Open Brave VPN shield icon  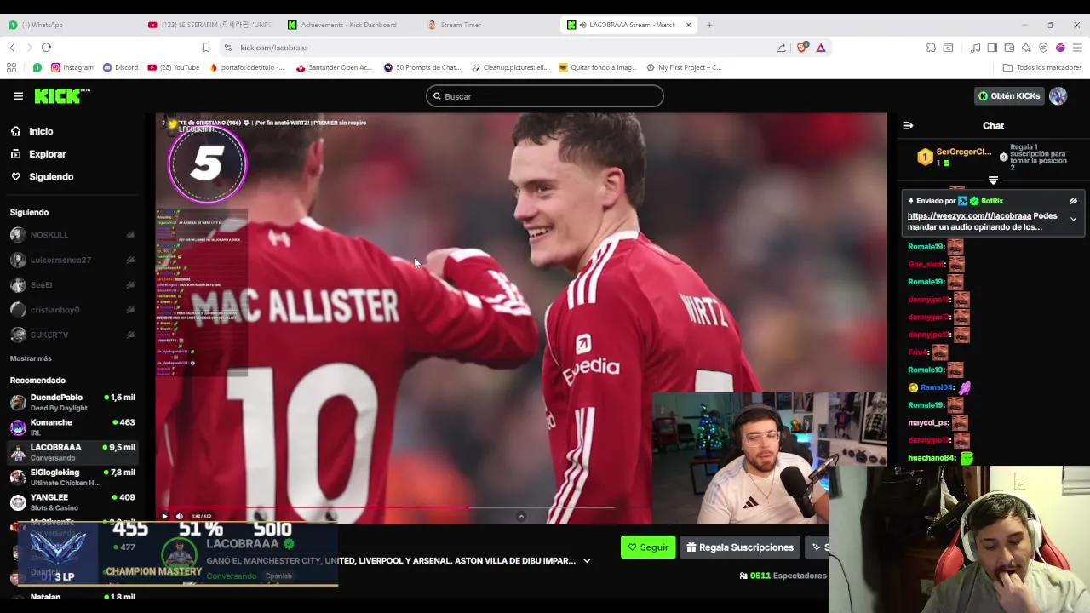click(1043, 48)
